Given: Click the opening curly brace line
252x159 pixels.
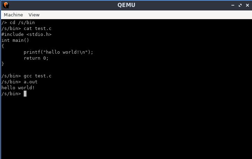Looking at the screenshot, I should click(x=3, y=46).
